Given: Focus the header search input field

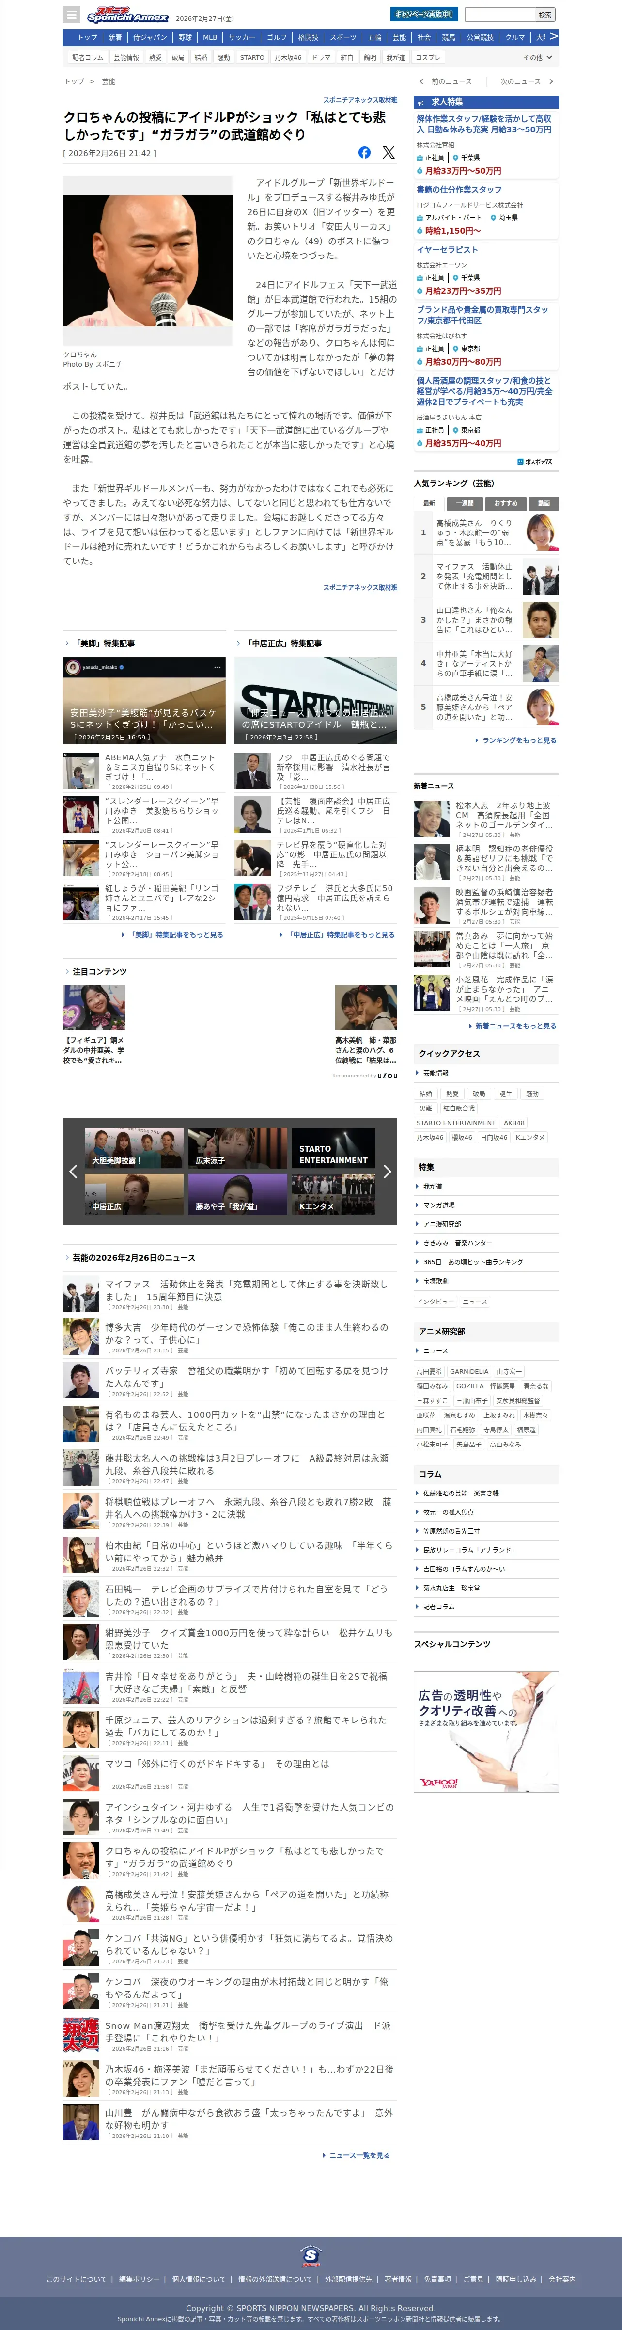Looking at the screenshot, I should coord(500,15).
